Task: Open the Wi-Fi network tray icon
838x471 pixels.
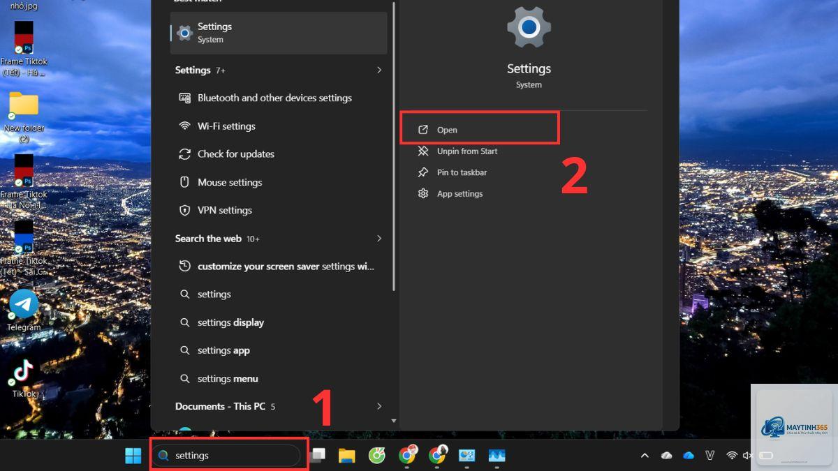Action: (732, 456)
